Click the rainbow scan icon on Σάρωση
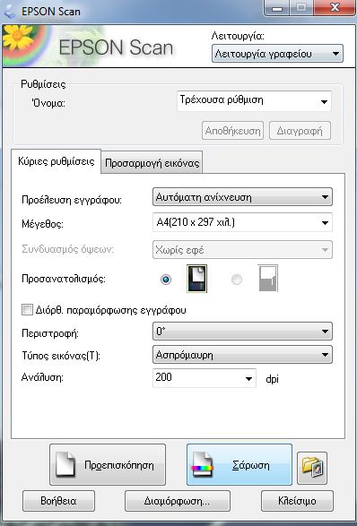 point(203,464)
